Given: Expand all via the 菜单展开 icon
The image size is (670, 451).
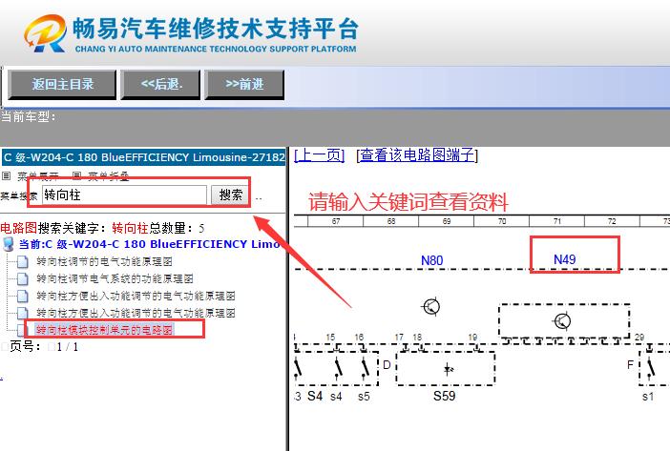Looking at the screenshot, I should tap(7, 175).
